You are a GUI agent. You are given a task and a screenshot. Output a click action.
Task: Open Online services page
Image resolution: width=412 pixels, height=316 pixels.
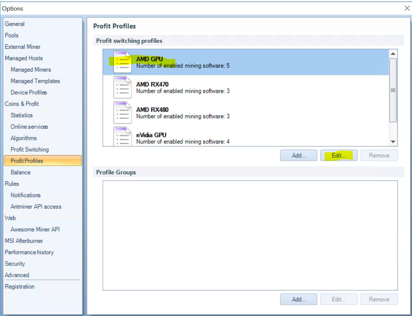tap(29, 127)
